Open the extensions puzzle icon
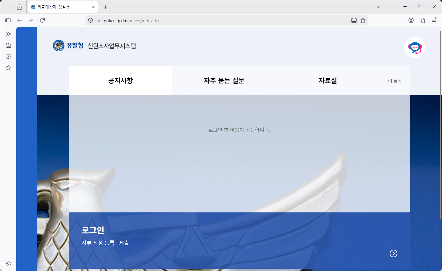The image size is (442, 271). click(x=423, y=20)
